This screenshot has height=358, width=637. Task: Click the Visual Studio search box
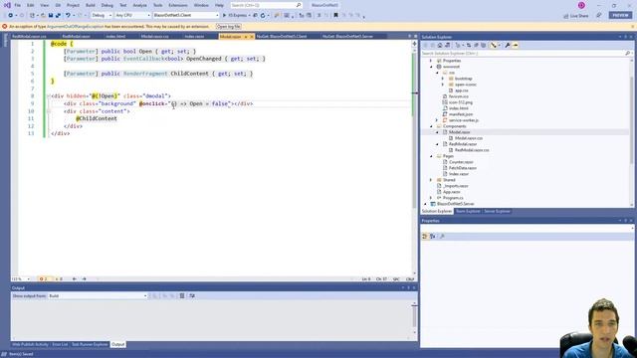click(266, 5)
